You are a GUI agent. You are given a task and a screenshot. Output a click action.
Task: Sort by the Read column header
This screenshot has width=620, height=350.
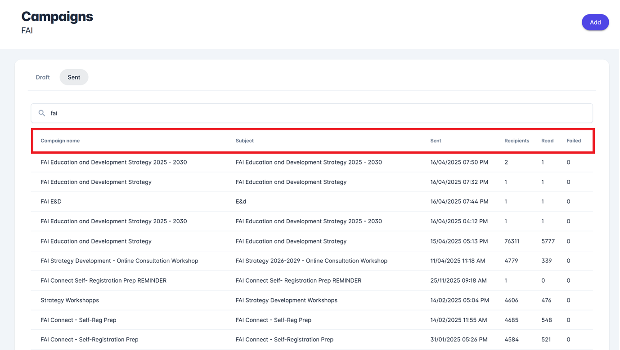coord(547,141)
